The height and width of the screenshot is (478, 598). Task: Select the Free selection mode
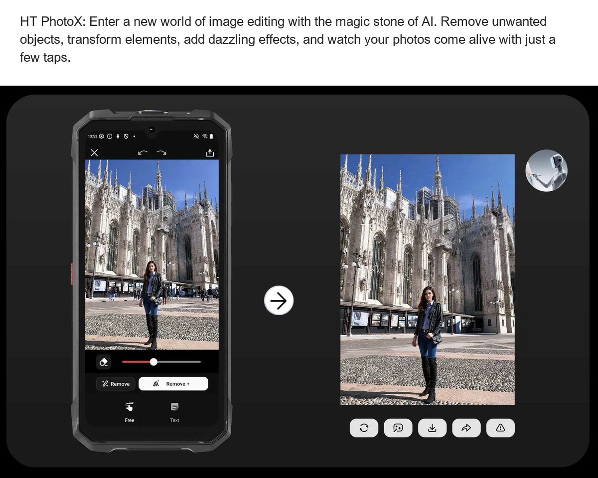pyautogui.click(x=130, y=412)
